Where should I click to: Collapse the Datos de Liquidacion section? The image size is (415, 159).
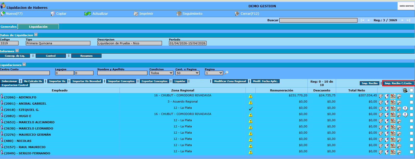point(36,35)
